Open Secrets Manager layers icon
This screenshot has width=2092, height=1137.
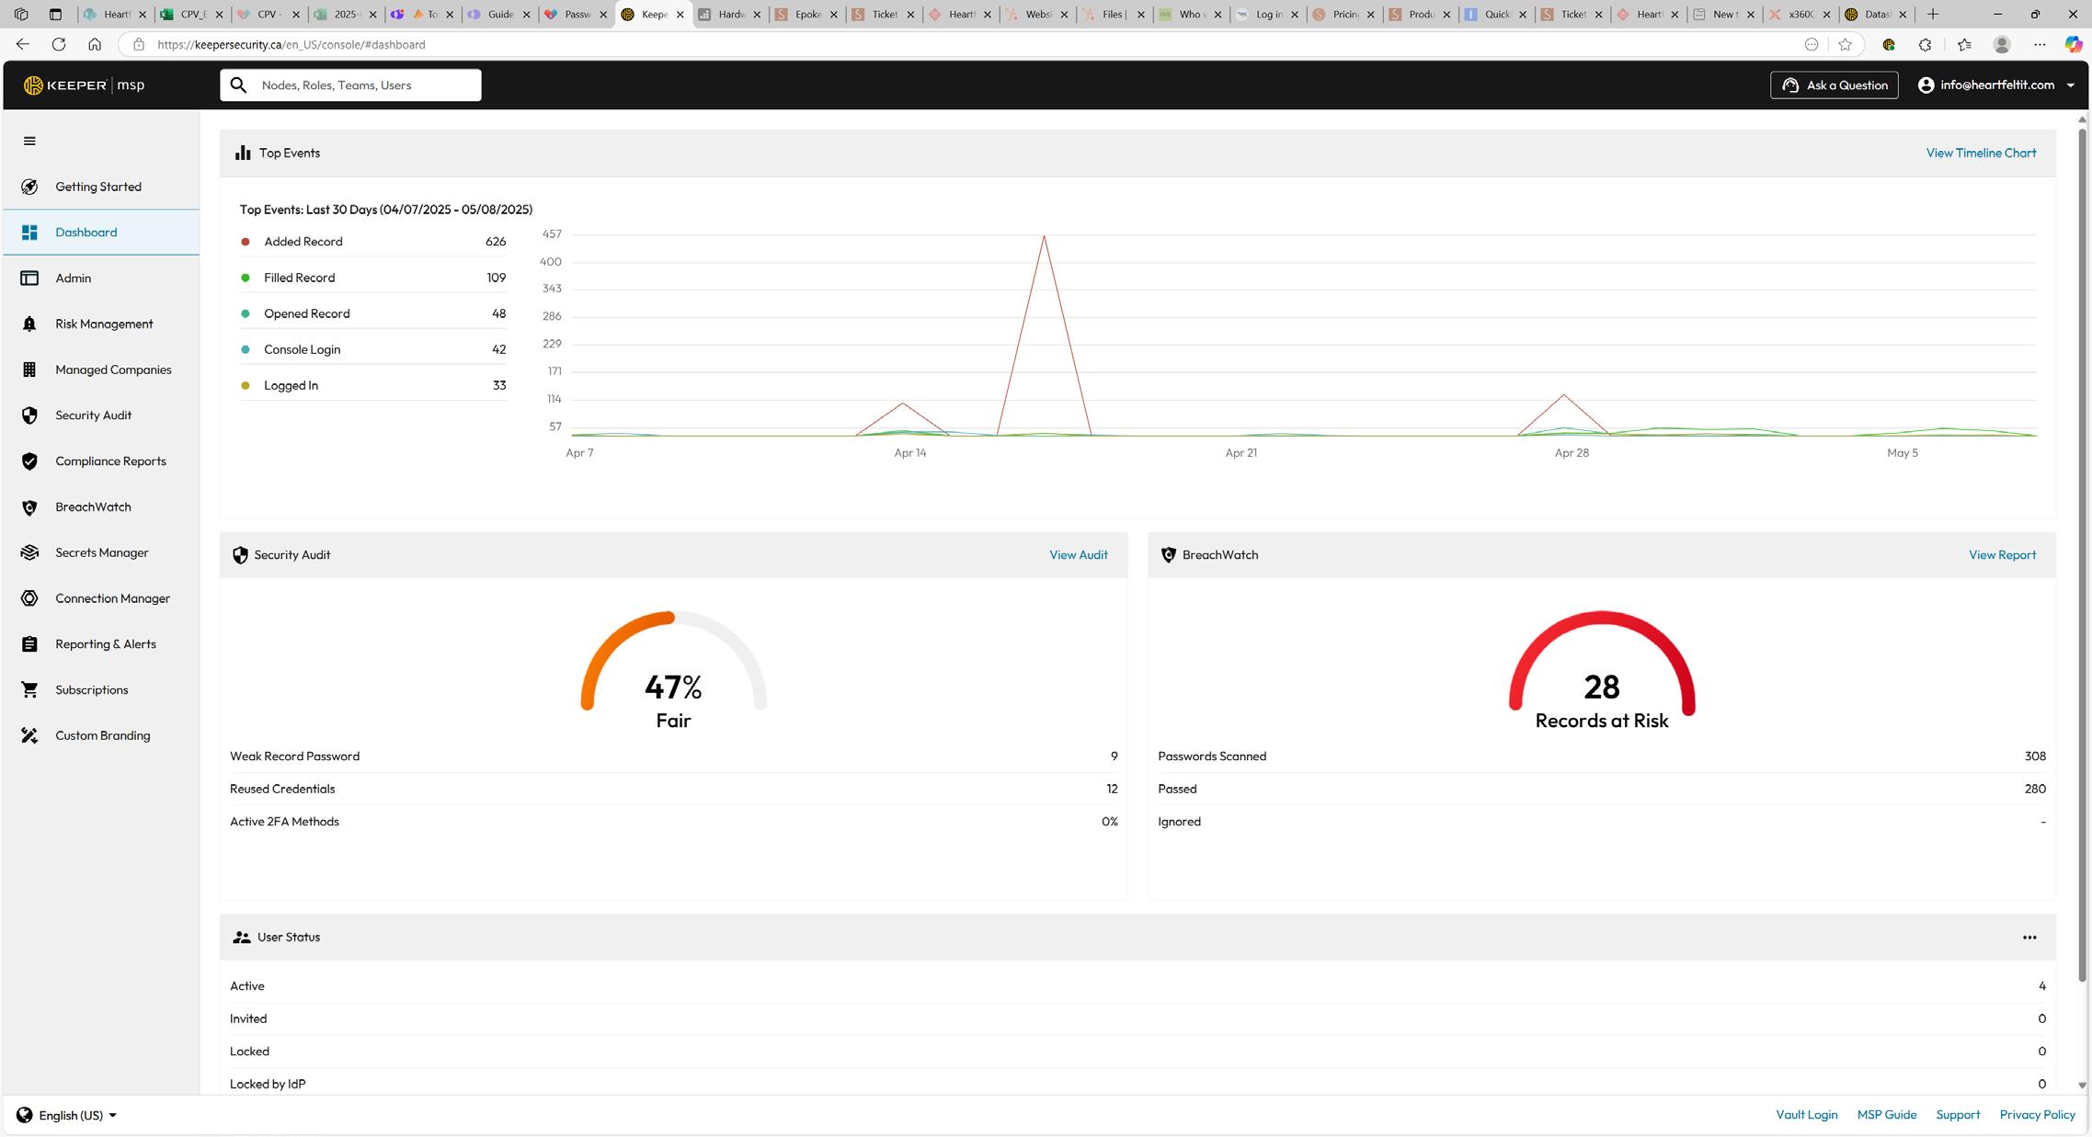[x=29, y=552]
